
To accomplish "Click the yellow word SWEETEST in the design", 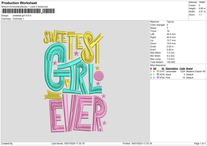I will (x=72, y=40).
